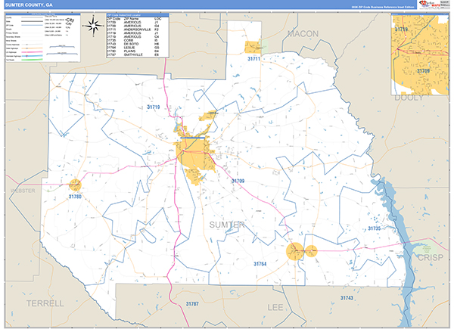The image size is (454, 329).
Task: Click the 'SUMTER COUNTY, GA' title
Action: click(x=29, y=5)
